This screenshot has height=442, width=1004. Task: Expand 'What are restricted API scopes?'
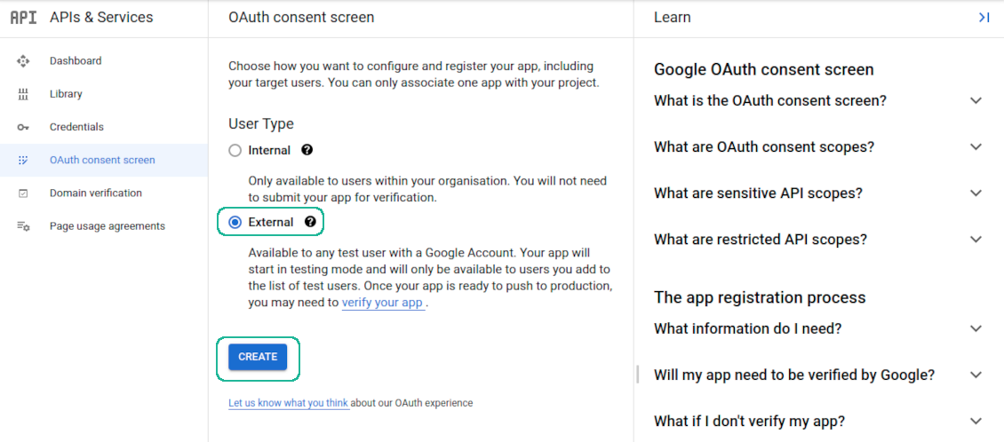tap(976, 240)
